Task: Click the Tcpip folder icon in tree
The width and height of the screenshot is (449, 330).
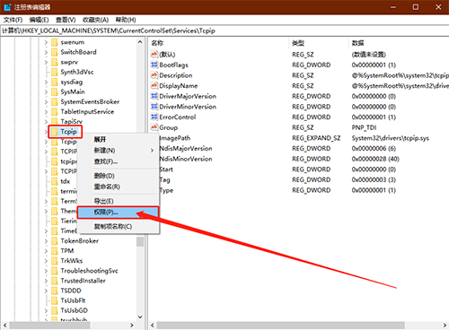Action: click(x=55, y=132)
